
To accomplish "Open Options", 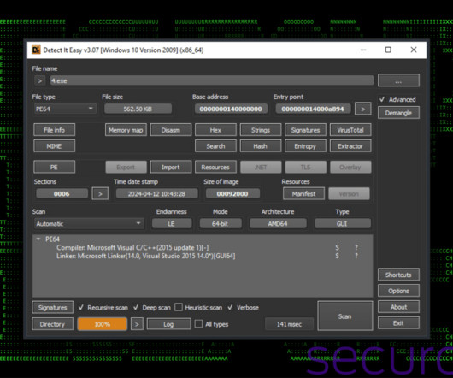I will tap(398, 291).
